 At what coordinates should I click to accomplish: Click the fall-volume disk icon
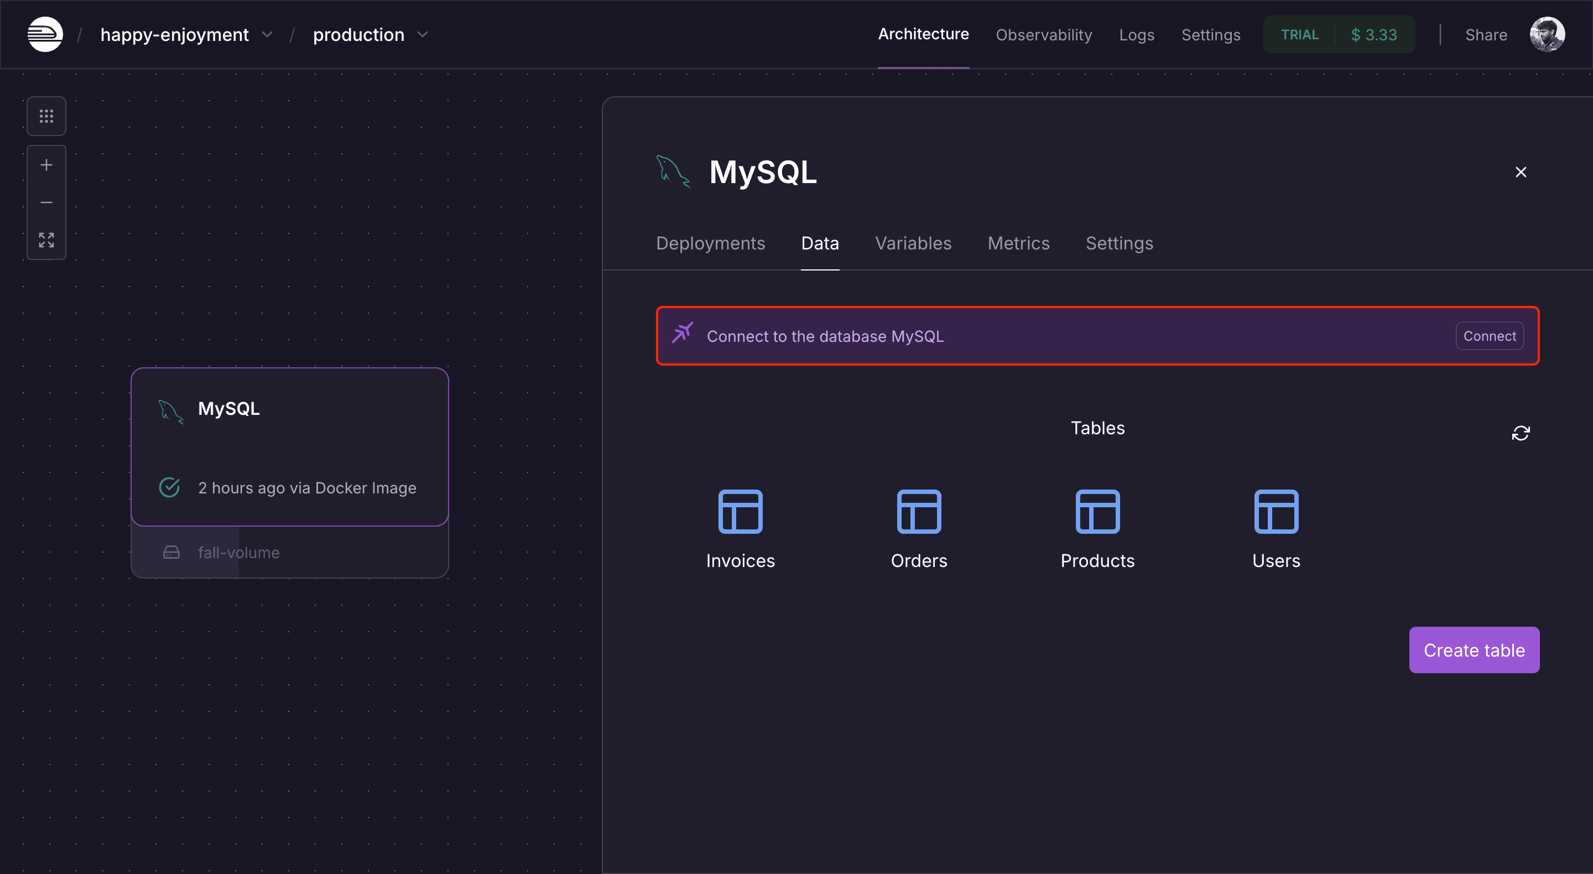[x=171, y=552]
